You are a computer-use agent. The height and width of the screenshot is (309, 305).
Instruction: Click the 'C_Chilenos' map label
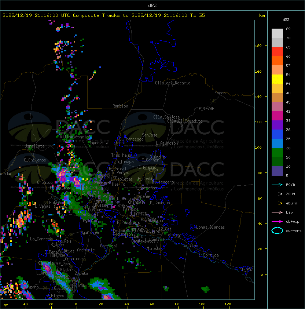click(35, 160)
